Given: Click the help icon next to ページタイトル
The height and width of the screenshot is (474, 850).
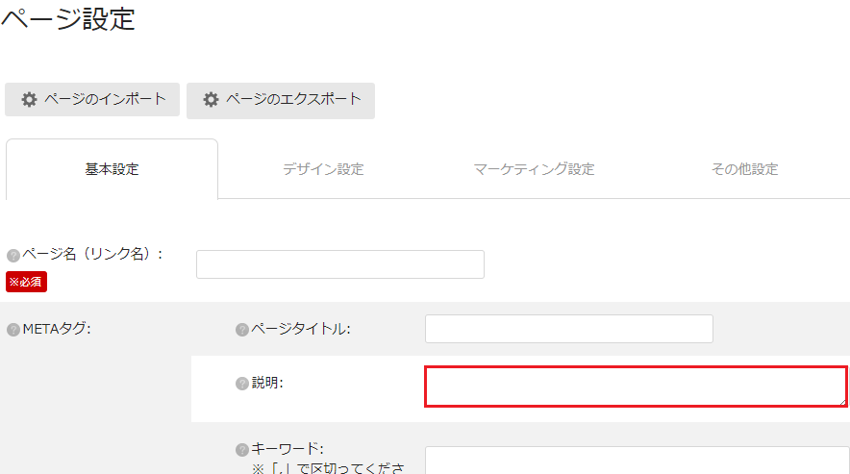Looking at the screenshot, I should pos(242,330).
